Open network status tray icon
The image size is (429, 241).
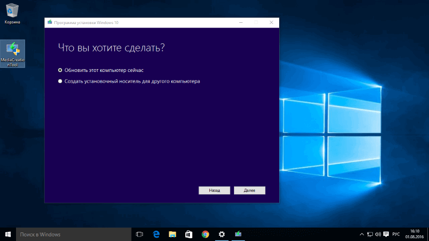(370, 235)
